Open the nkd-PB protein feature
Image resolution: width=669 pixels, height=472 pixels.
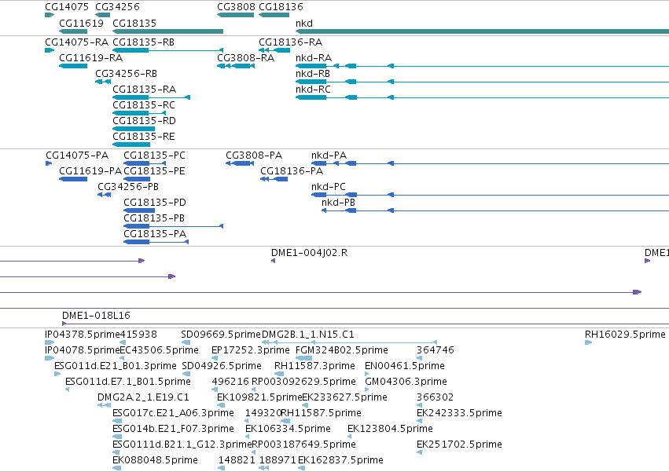(x=495, y=210)
